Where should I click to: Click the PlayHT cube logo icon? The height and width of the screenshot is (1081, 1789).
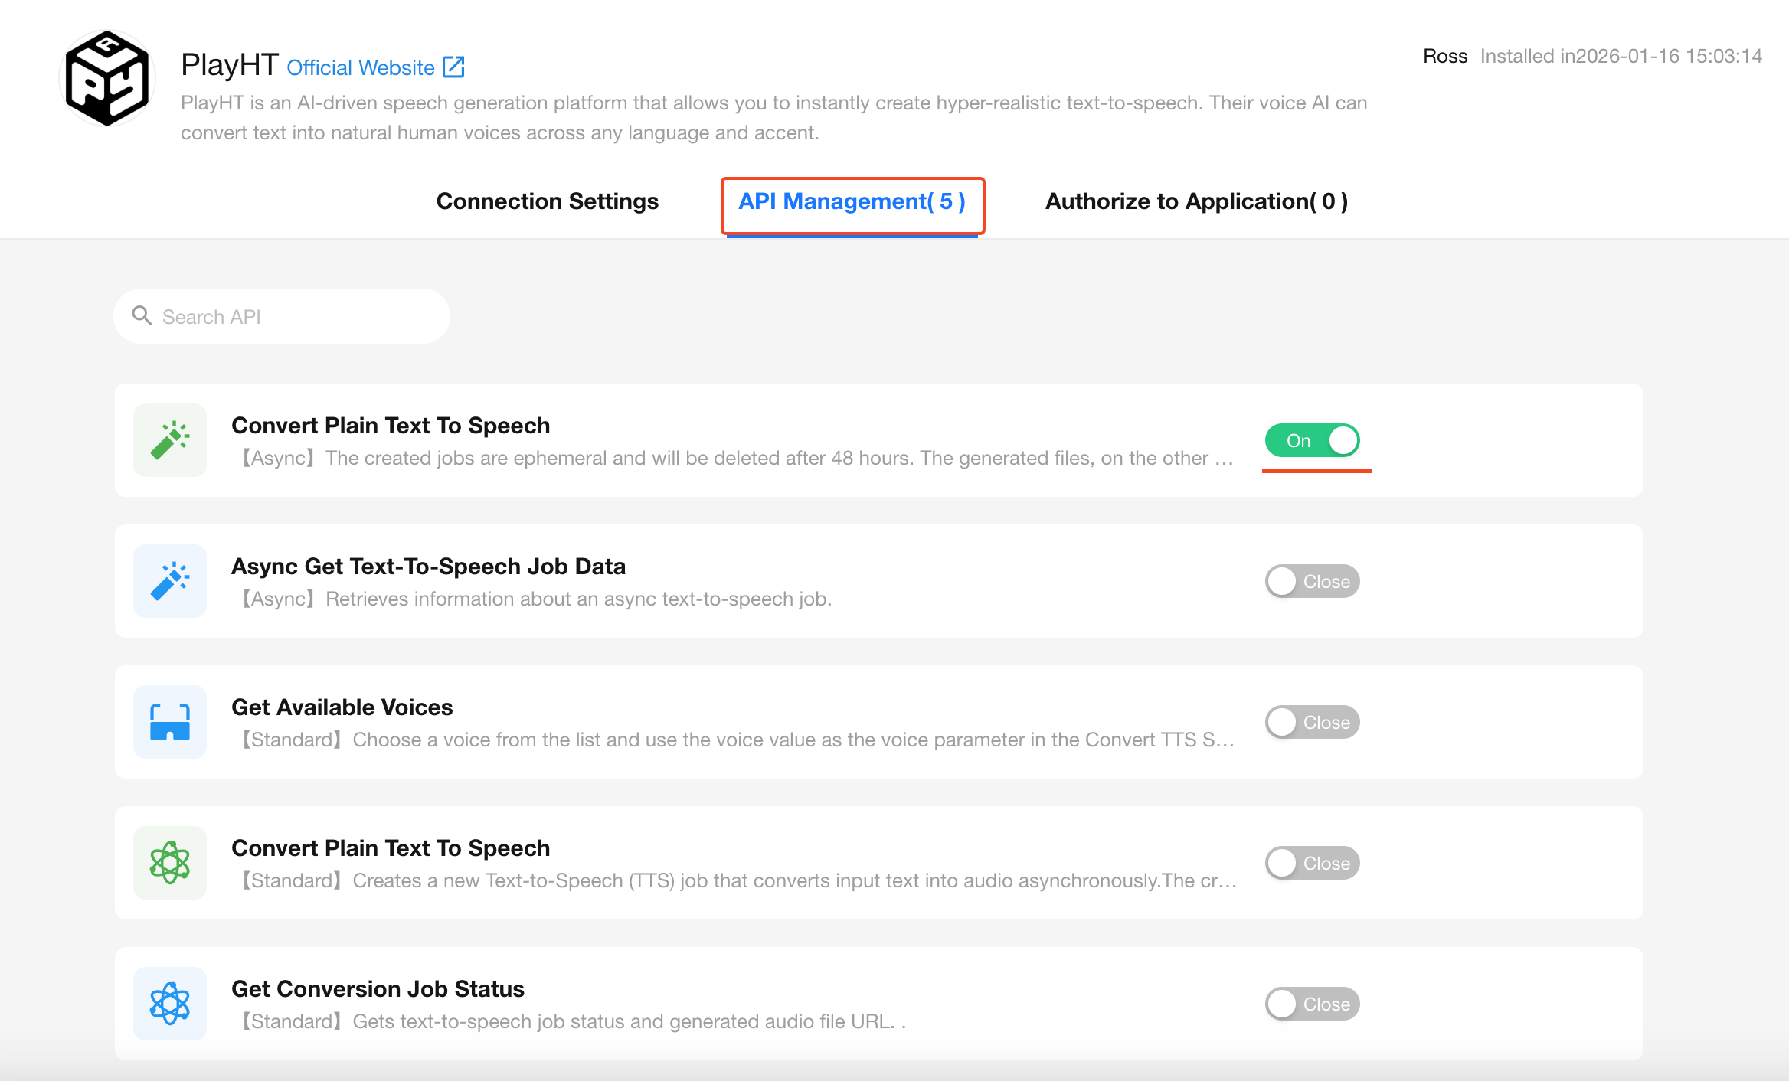107,78
